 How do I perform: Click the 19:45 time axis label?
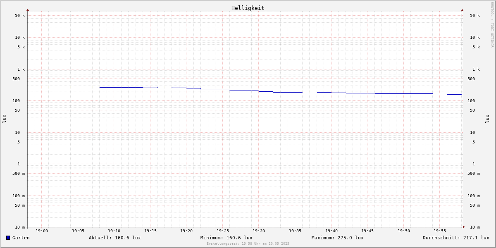tap(367, 231)
